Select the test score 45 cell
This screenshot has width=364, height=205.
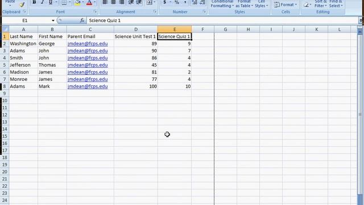coord(136,65)
